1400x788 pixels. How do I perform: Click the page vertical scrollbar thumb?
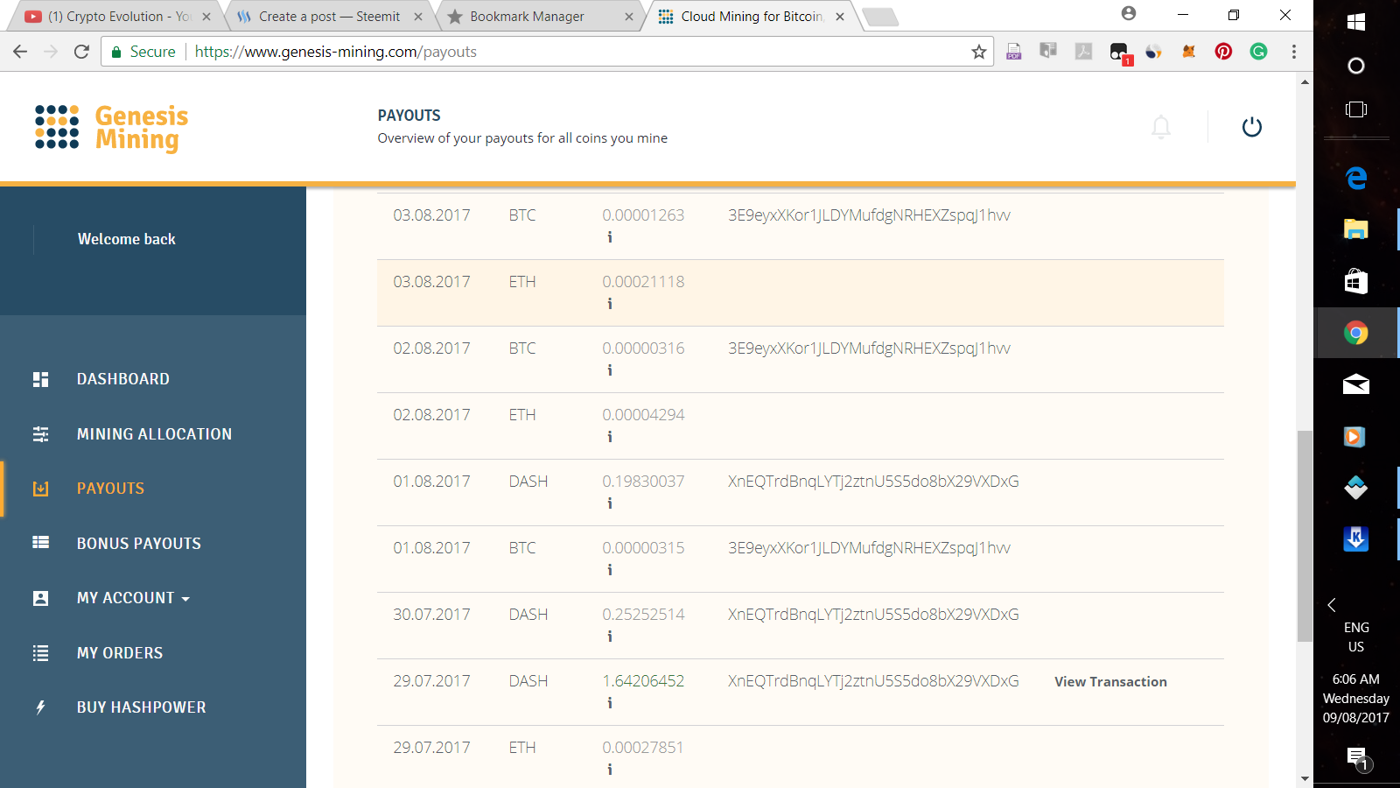(1305, 534)
